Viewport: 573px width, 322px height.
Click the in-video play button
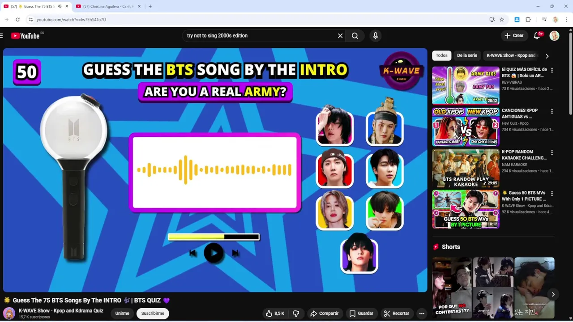point(214,253)
